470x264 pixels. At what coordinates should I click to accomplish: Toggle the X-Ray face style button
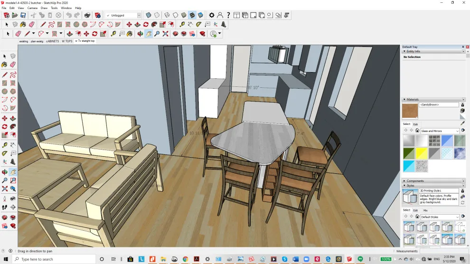click(149, 15)
